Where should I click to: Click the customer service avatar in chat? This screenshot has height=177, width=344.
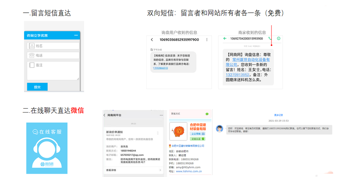pos(219,129)
